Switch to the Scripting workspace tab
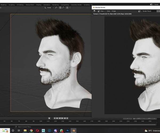160x133 pixels. pyautogui.click(x=87, y=5)
